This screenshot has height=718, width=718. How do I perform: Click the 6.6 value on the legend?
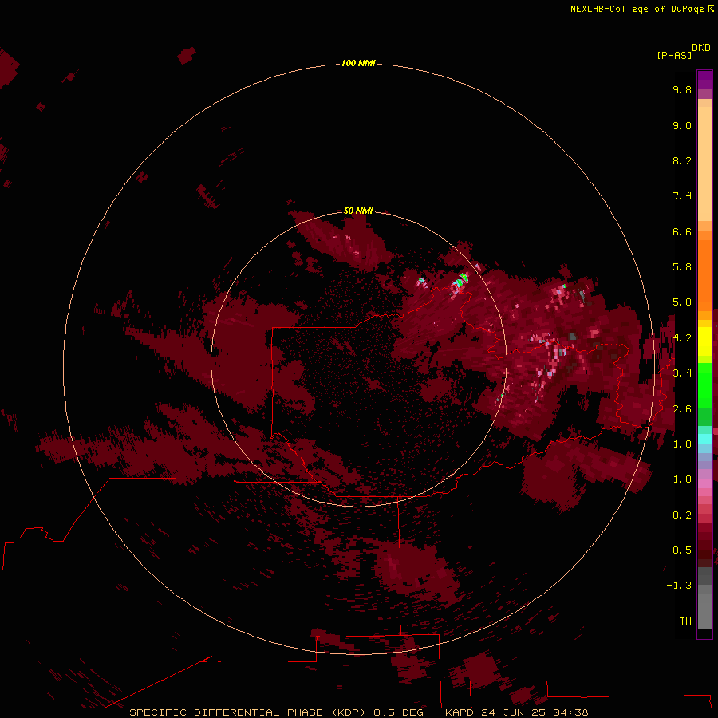point(682,231)
